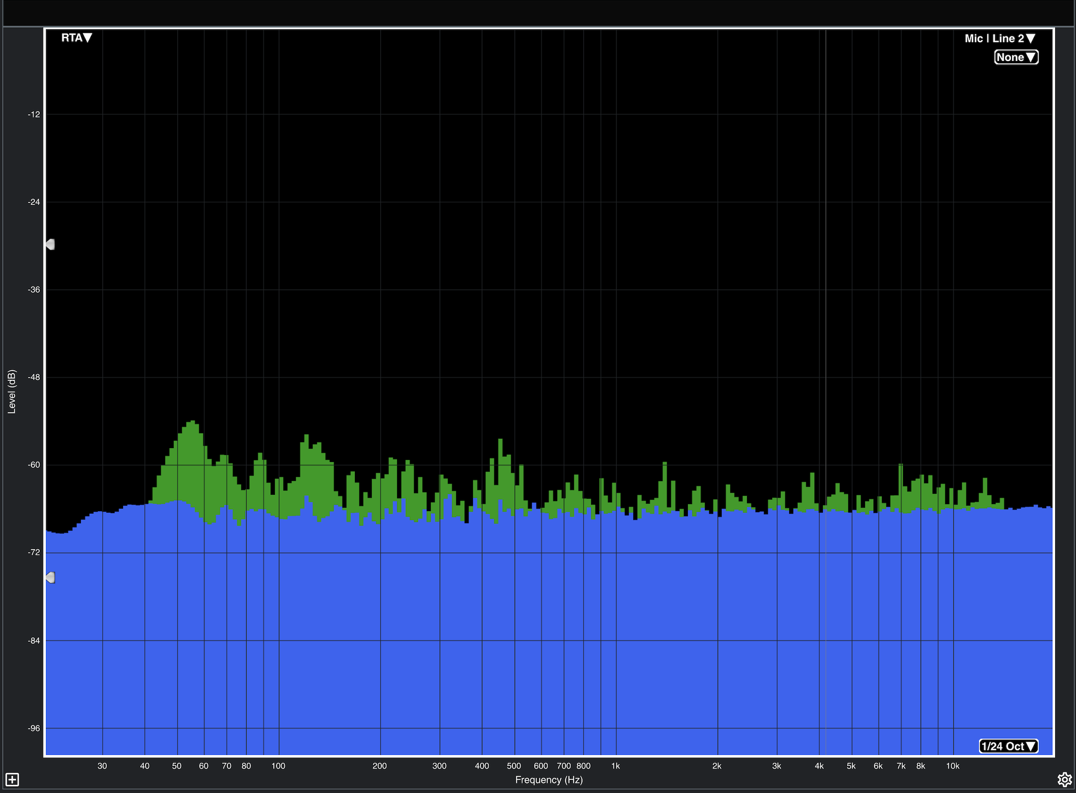
Task: Change the 1/24 Oct resolution setting
Action: 1009,746
